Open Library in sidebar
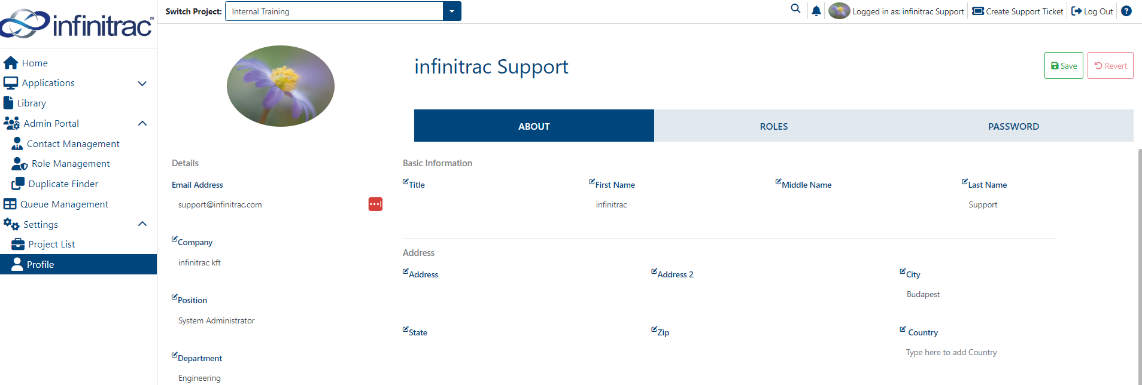Viewport: 1142px width, 385px height. click(78, 103)
